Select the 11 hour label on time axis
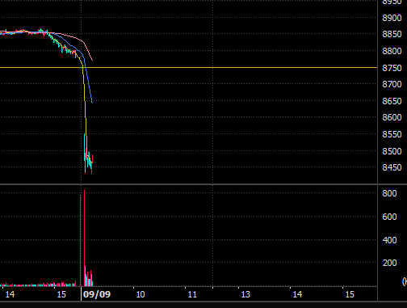The image size is (407, 308). coord(192,294)
